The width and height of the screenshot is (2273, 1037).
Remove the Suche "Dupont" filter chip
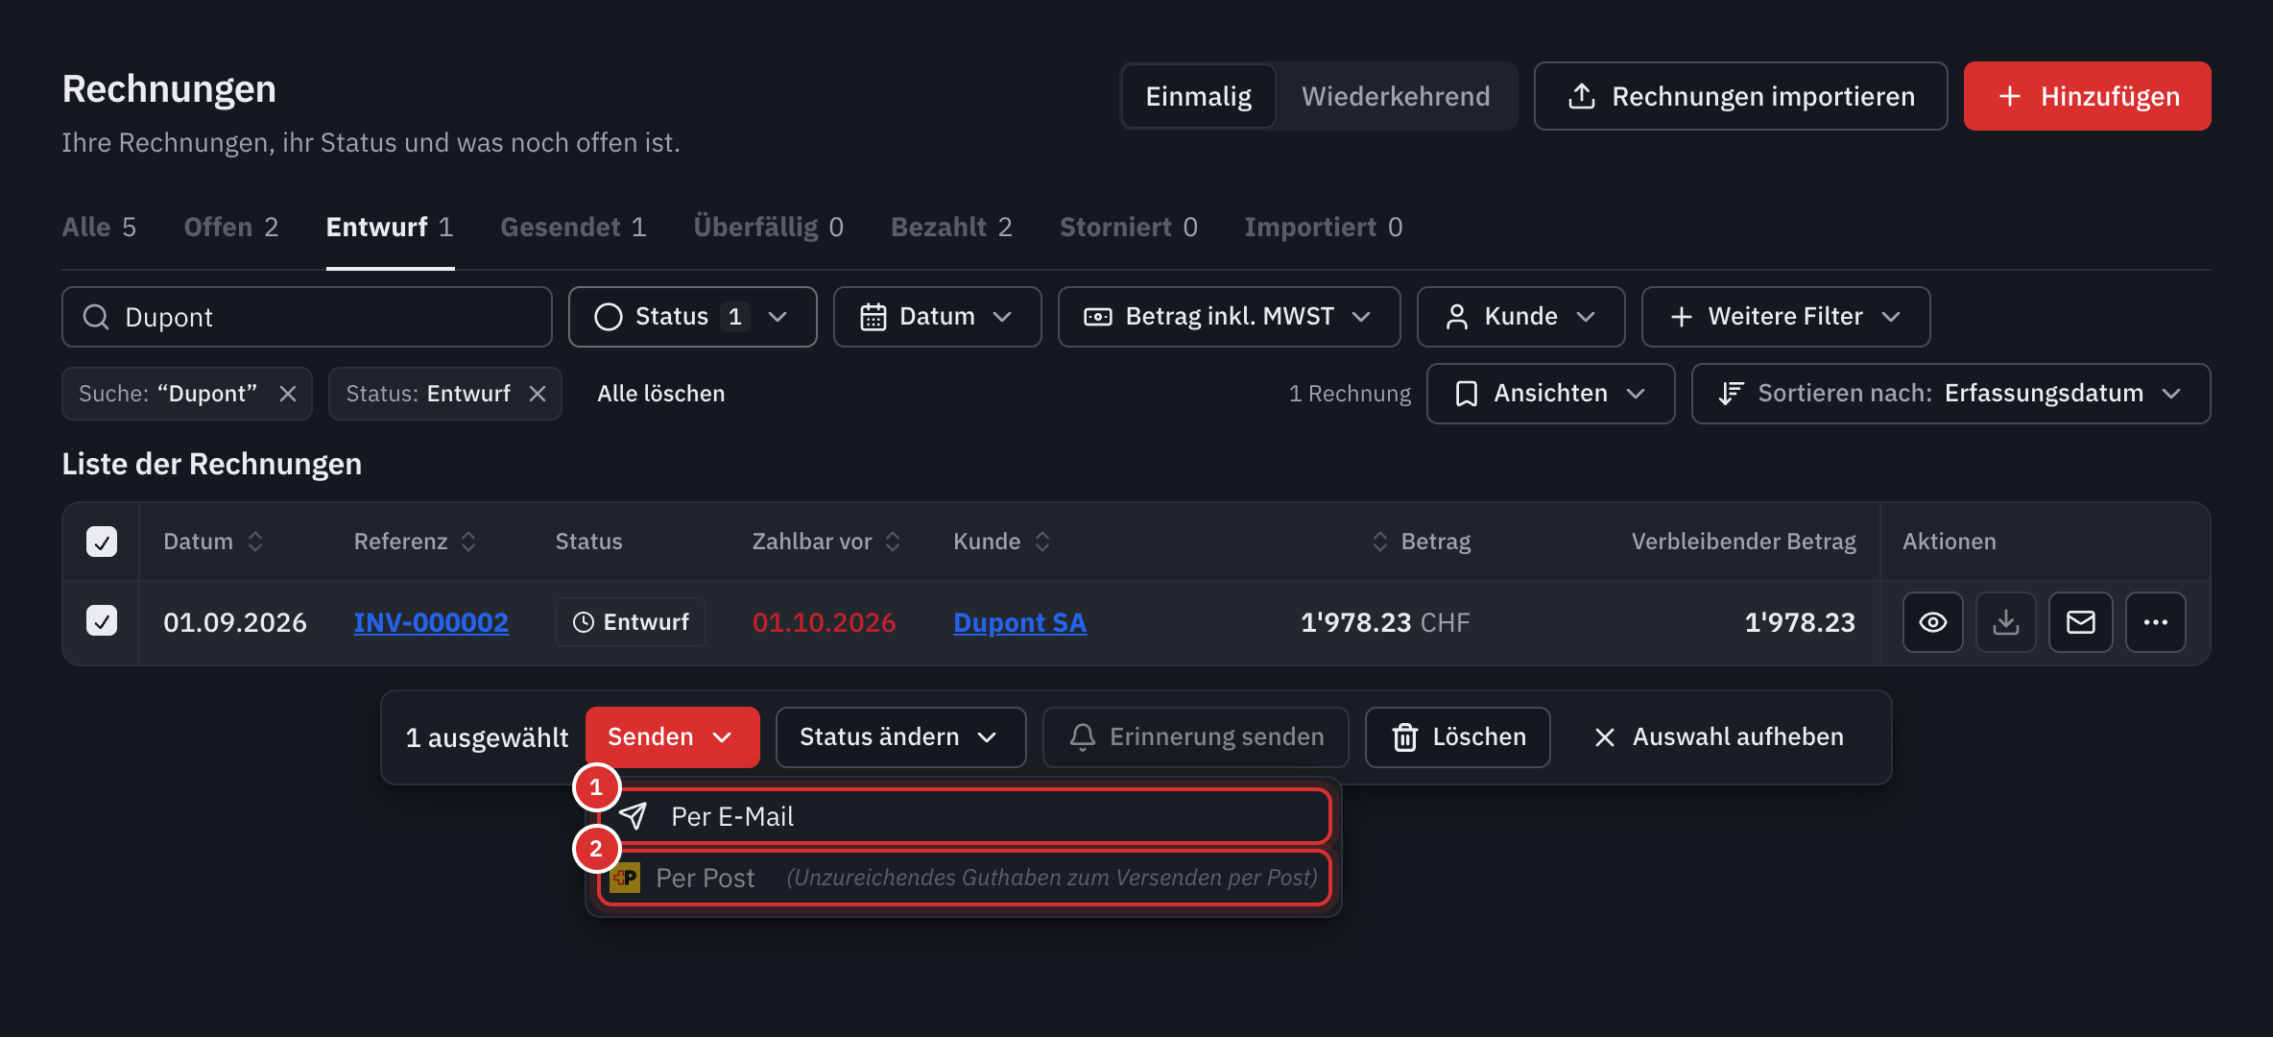click(x=287, y=394)
